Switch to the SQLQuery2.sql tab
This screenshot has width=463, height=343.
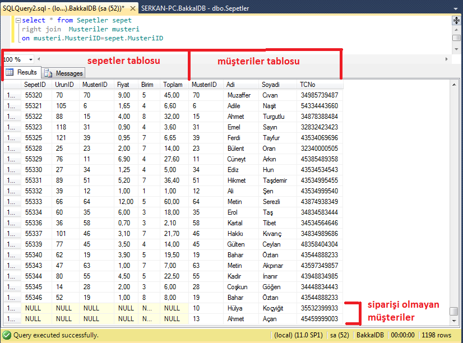click(x=63, y=8)
